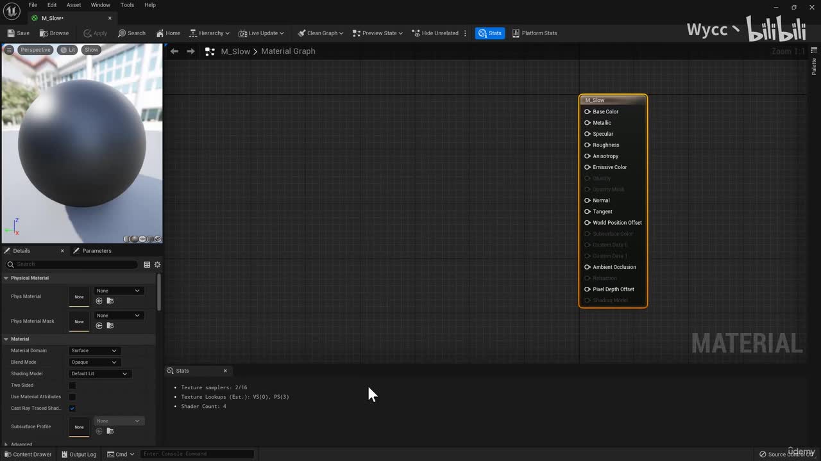
Task: Open the File menu
Action: click(x=33, y=5)
